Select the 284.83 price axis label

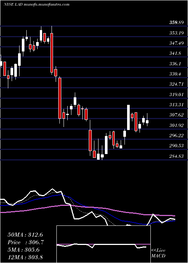pyautogui.click(x=176, y=156)
